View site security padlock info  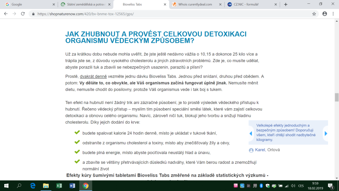click(x=33, y=14)
